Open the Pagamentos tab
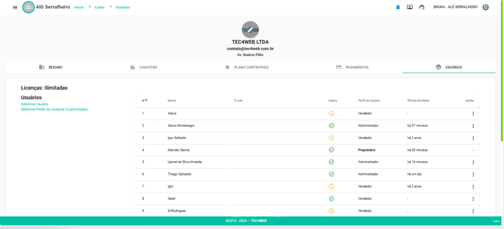Viewport: 504px width, 229px height. point(352,67)
